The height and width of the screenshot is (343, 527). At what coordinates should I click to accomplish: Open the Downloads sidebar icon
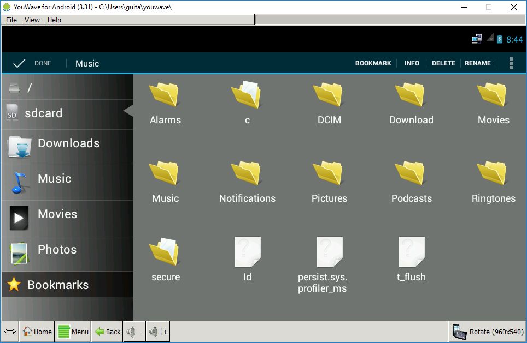(68, 143)
